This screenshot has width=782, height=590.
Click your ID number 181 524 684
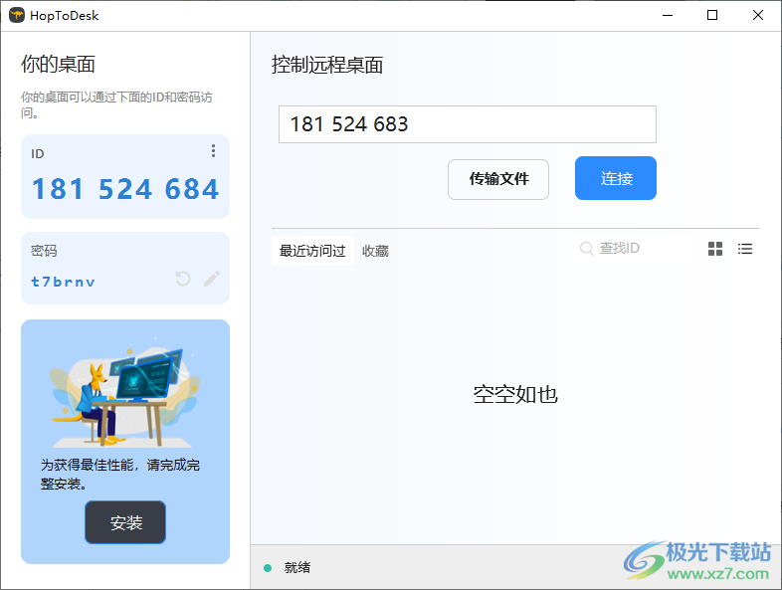click(125, 189)
